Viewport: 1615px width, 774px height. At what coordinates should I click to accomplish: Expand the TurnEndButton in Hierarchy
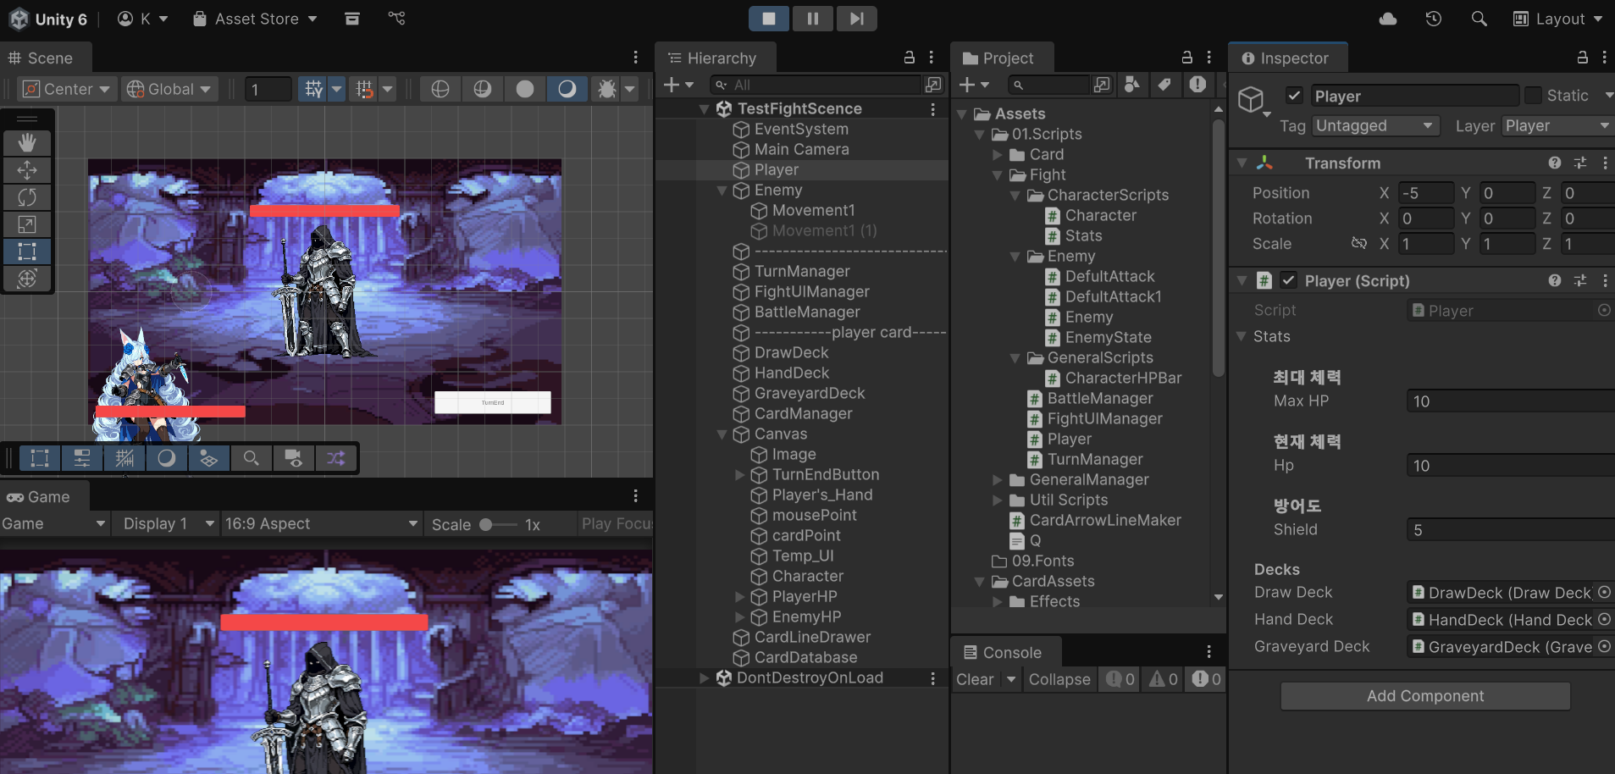coord(739,475)
